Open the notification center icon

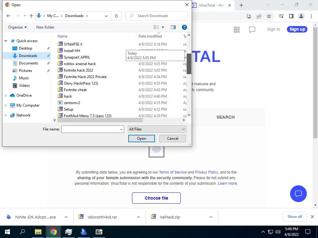click(x=308, y=232)
